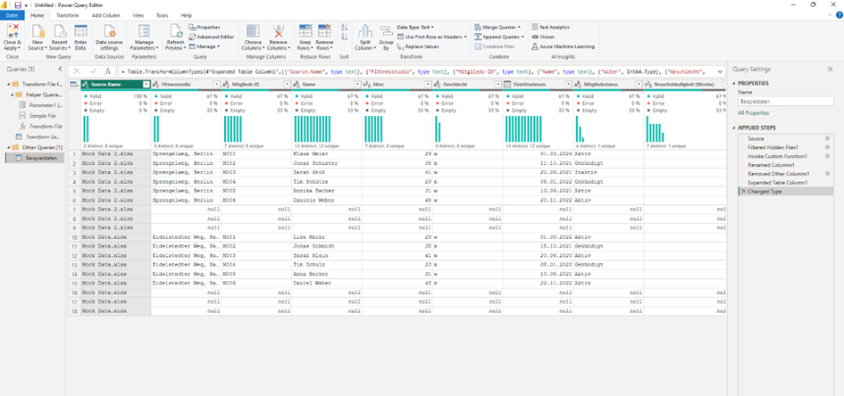Open Source.Name column filter dropdown
This screenshot has width=844, height=396.
(x=146, y=85)
